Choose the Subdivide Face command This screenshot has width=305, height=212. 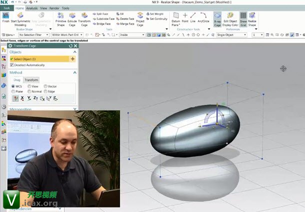(103, 19)
